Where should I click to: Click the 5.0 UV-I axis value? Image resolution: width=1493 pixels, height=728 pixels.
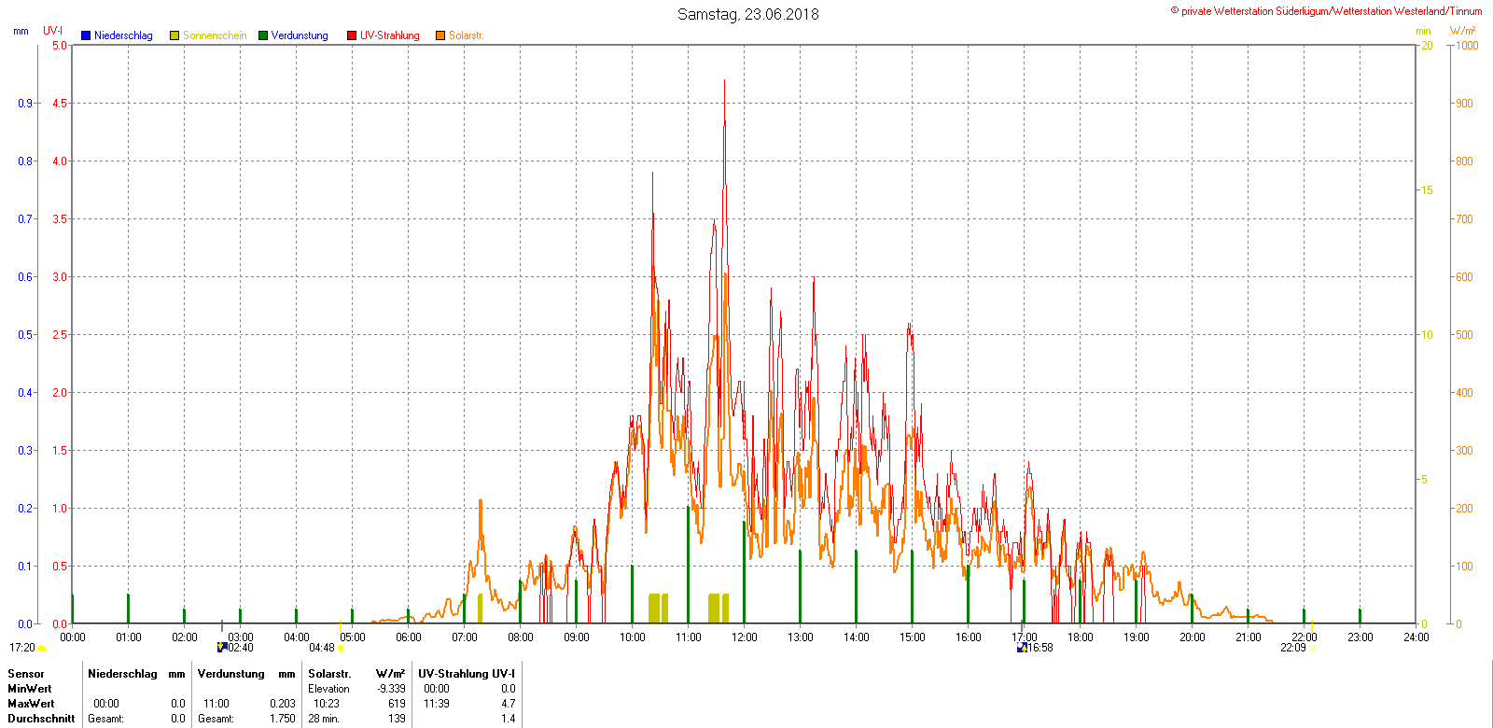point(60,46)
